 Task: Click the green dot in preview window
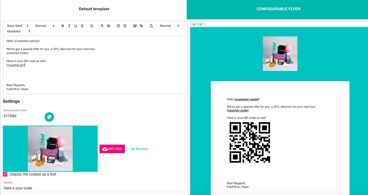[200, 24]
